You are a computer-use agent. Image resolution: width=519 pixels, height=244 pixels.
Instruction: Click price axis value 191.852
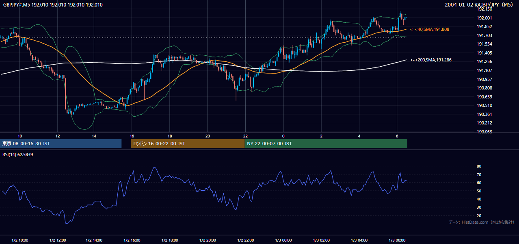pos(484,26)
